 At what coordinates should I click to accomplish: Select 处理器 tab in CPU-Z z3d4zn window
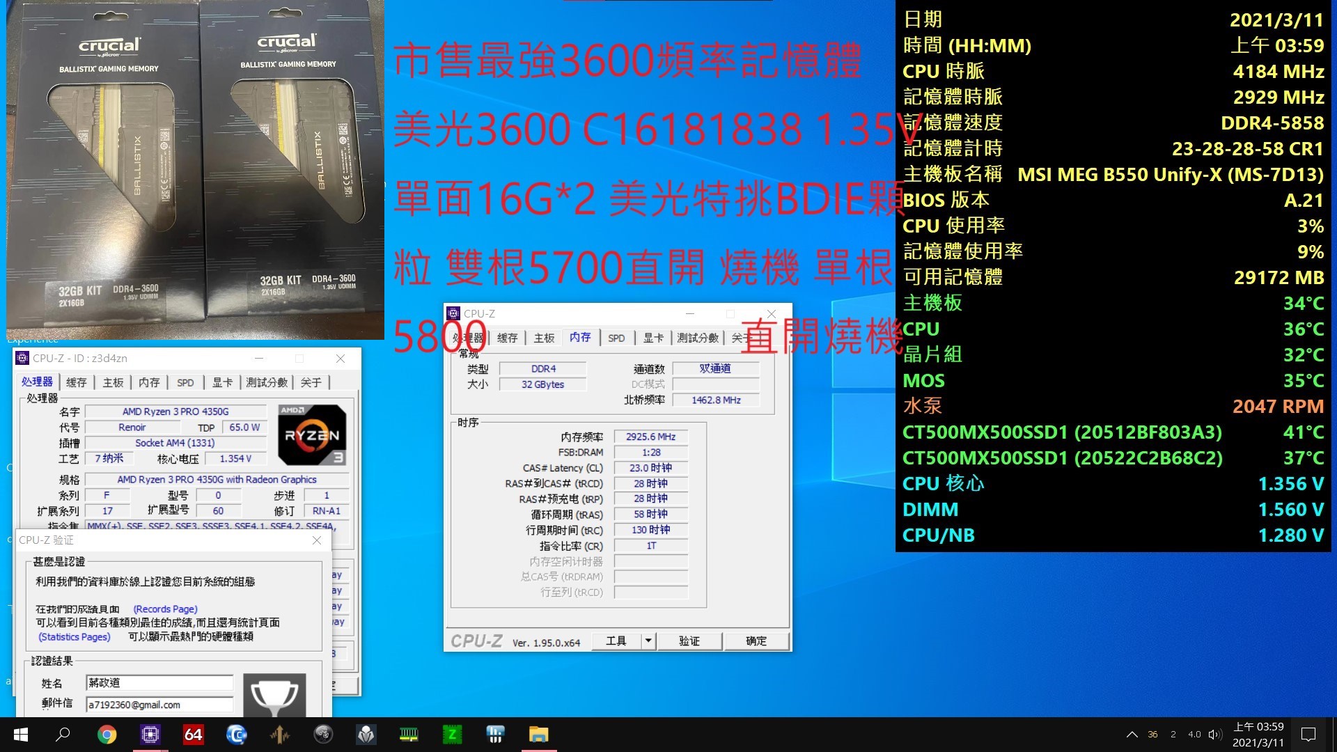click(x=37, y=382)
